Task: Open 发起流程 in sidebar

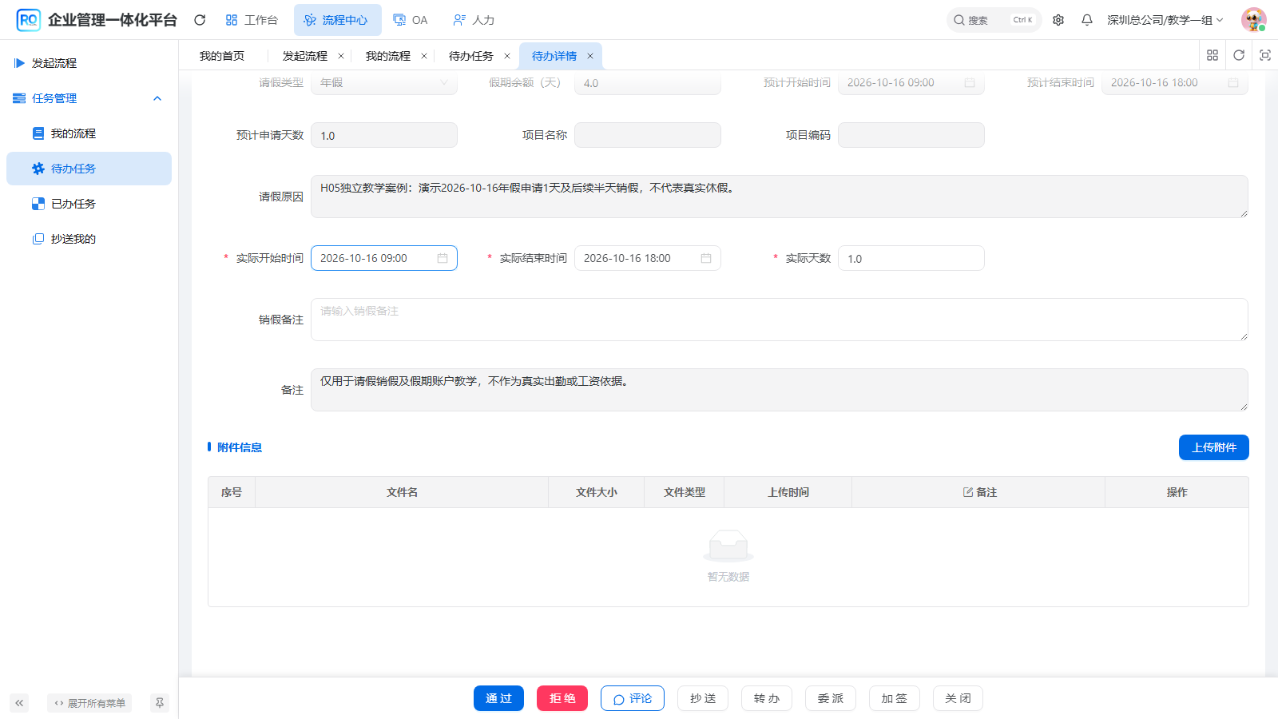Action: 89,63
